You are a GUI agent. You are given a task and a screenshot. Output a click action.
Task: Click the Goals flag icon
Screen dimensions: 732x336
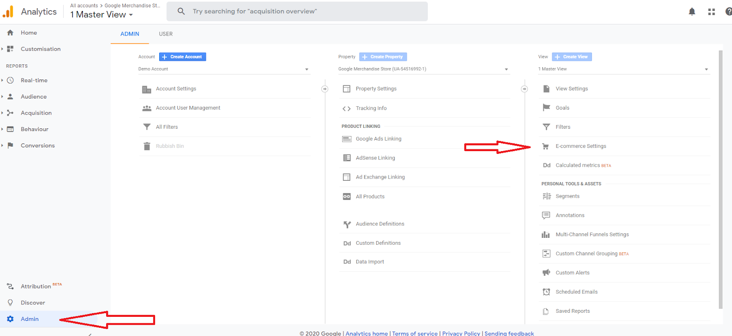click(x=546, y=108)
